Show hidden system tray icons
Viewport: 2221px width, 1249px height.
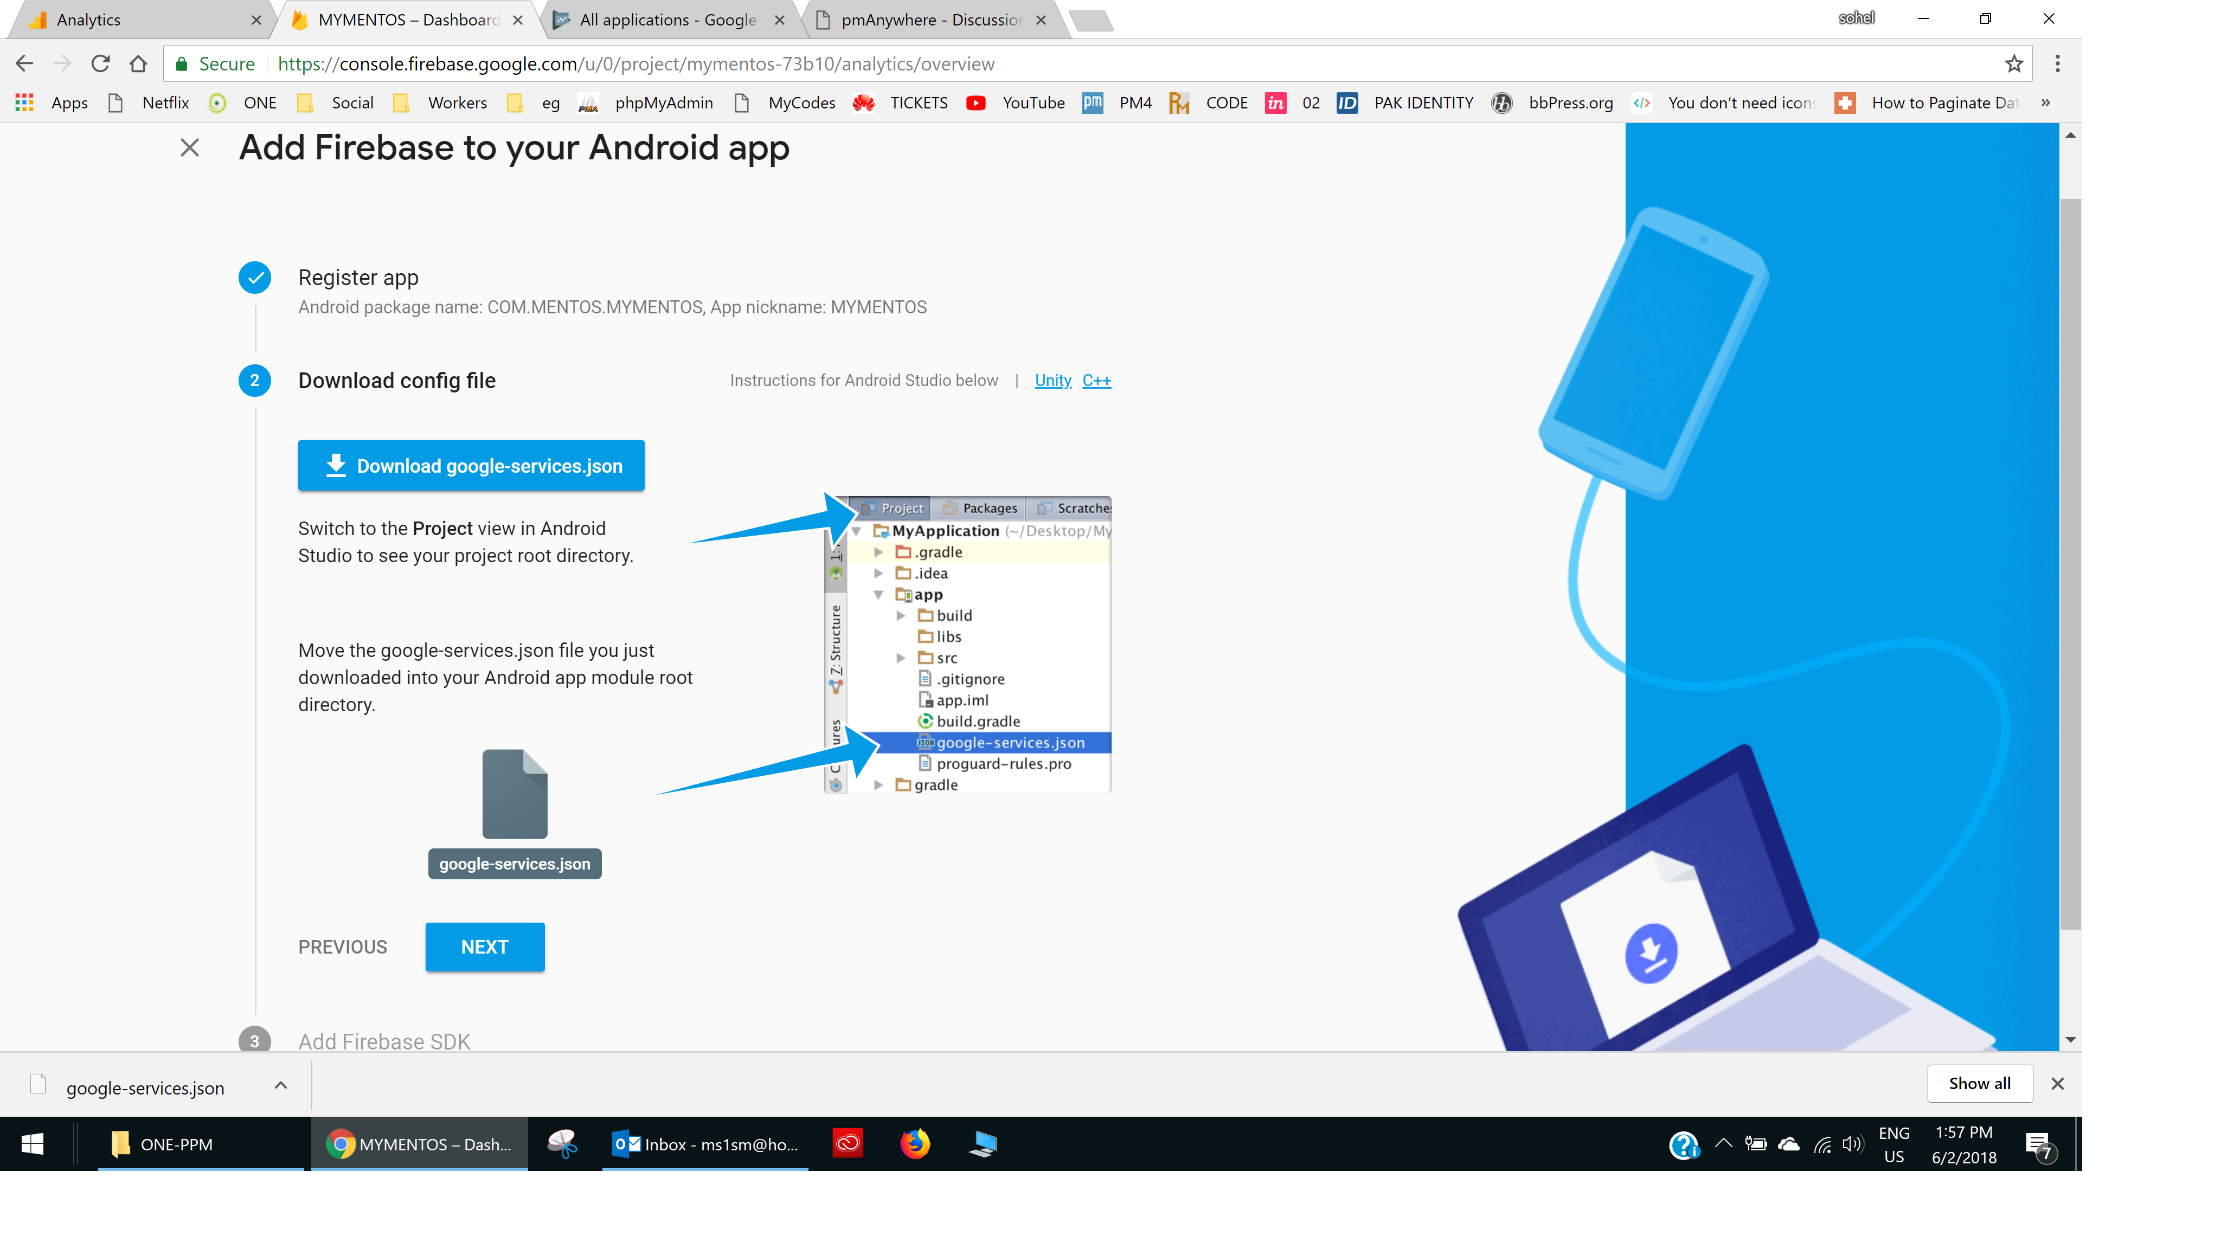(x=1723, y=1144)
